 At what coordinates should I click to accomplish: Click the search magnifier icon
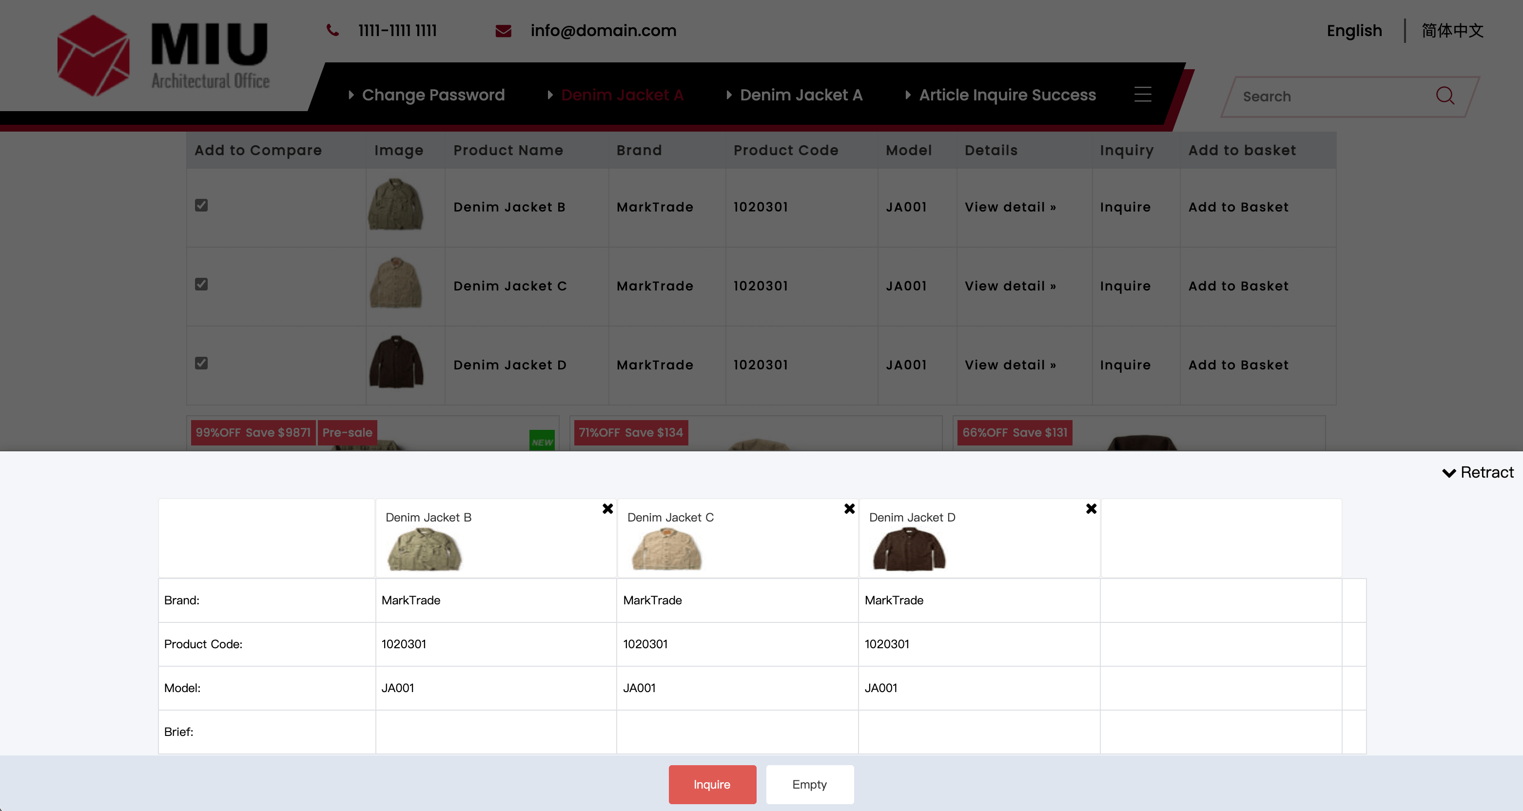pos(1445,96)
